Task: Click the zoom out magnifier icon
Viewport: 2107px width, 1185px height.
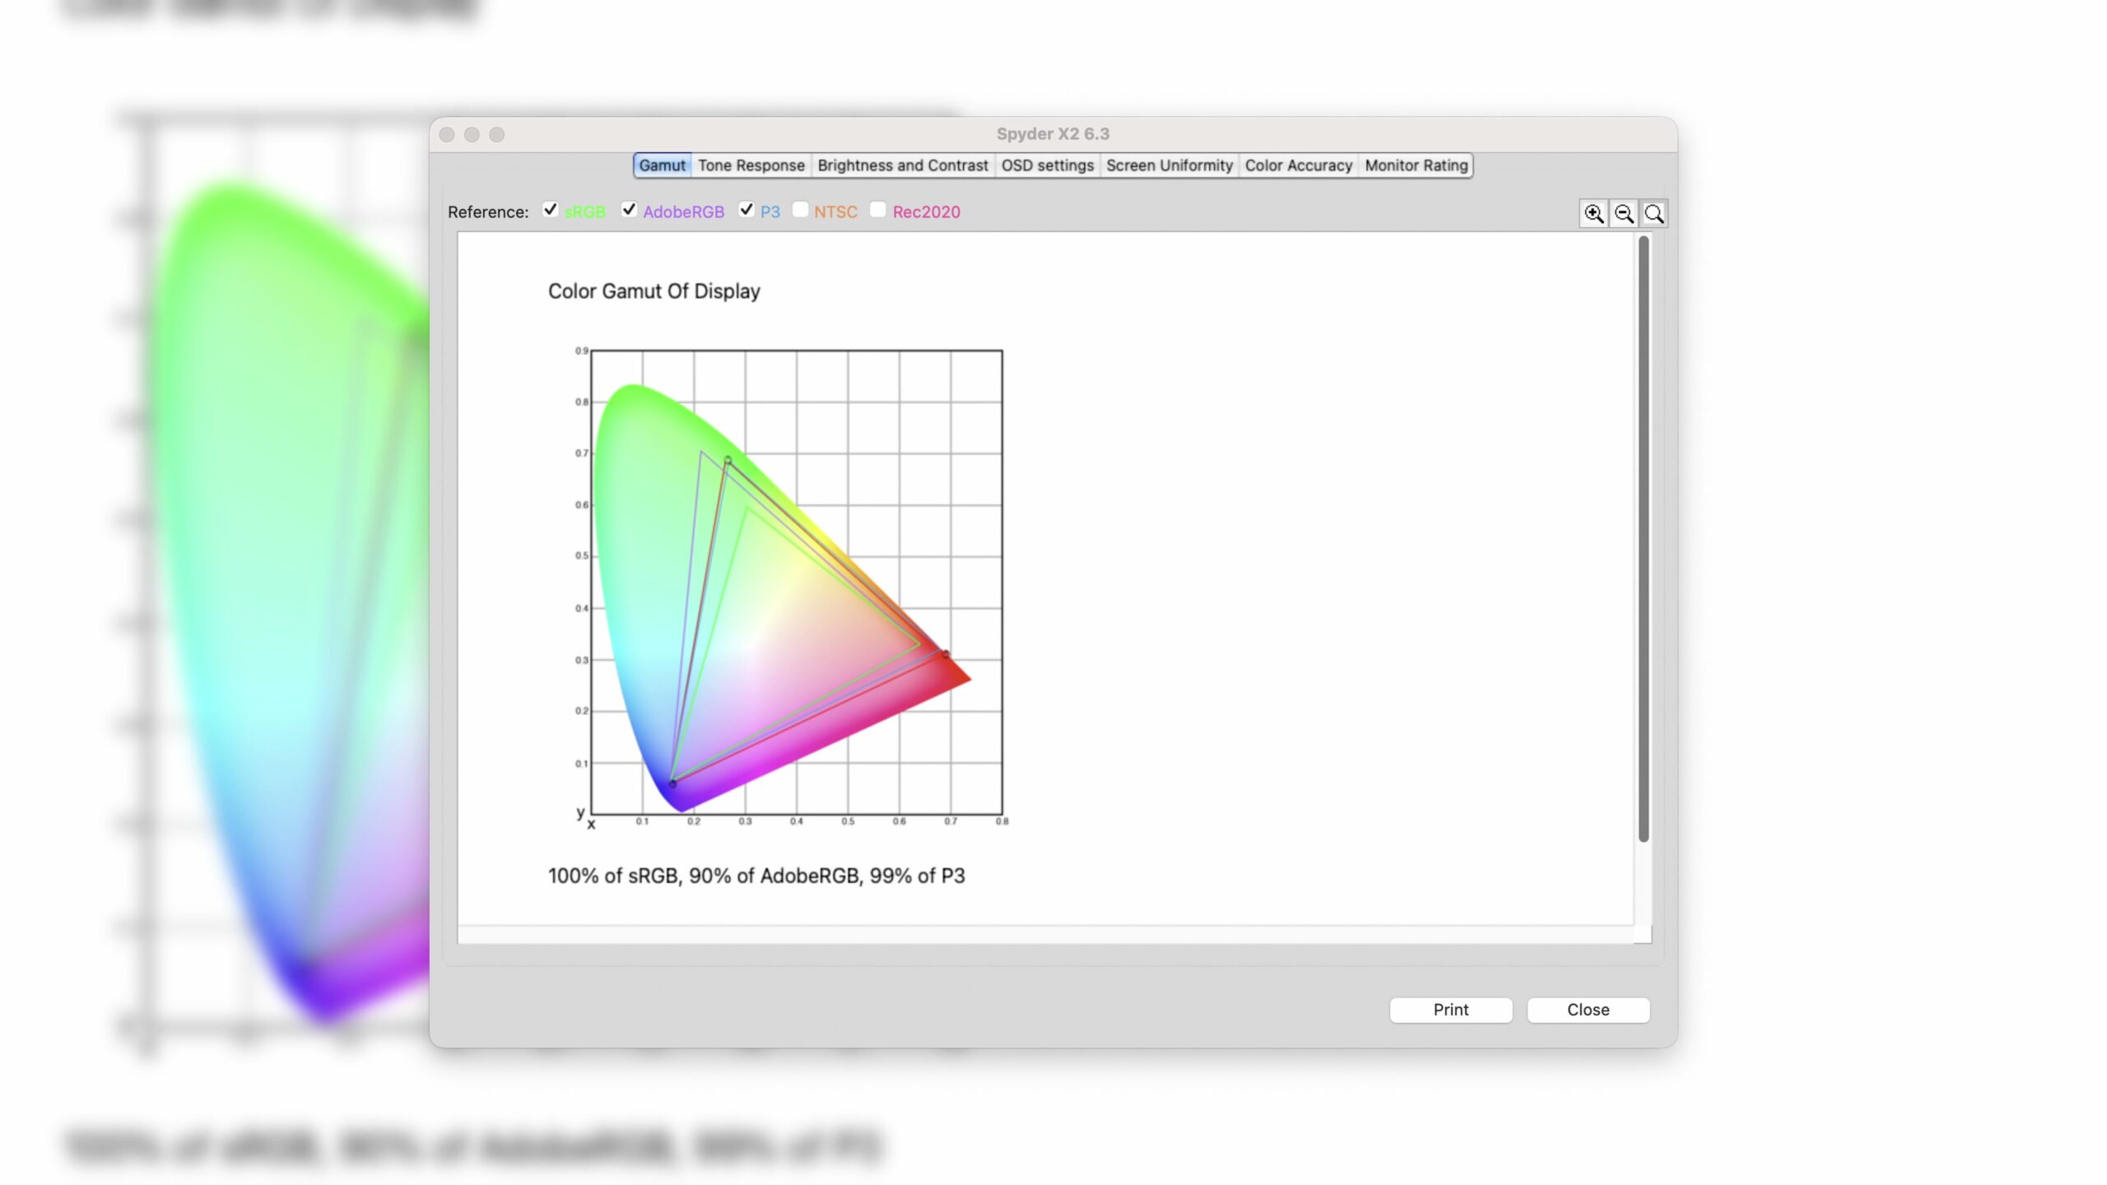Action: (x=1624, y=214)
